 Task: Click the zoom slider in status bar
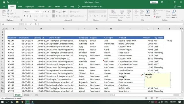tap(169, 98)
